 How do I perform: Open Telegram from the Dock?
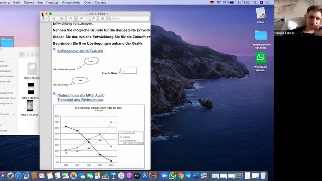[x=188, y=176]
